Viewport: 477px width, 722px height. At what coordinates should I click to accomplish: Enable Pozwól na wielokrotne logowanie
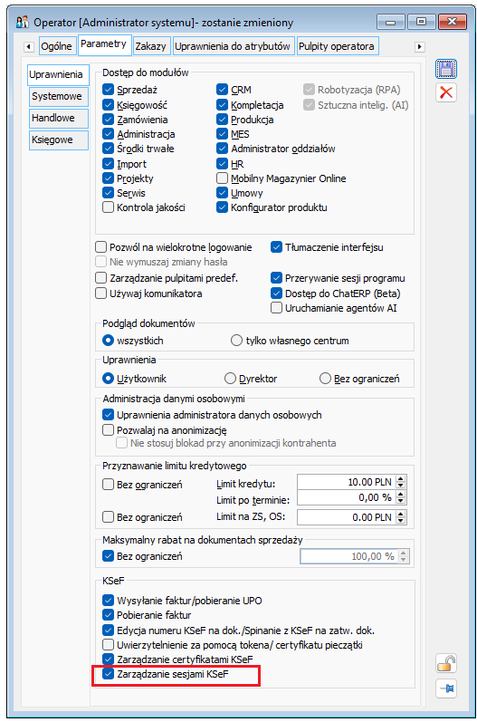(x=100, y=247)
